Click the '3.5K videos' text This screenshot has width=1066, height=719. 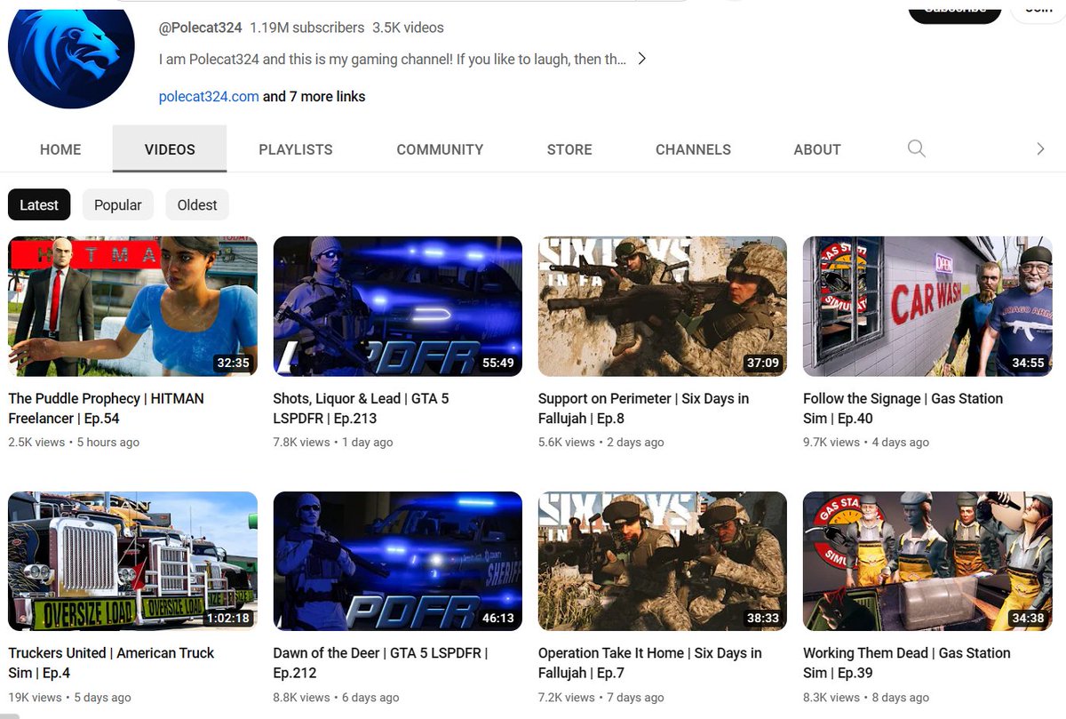(408, 28)
